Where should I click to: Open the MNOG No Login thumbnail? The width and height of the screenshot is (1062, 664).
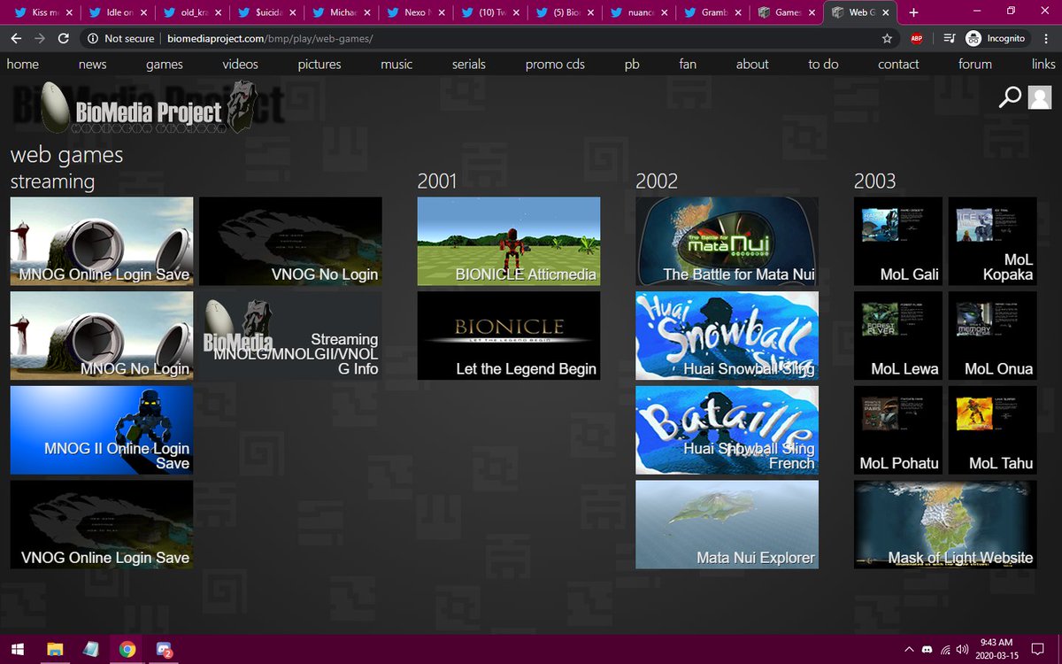click(102, 336)
